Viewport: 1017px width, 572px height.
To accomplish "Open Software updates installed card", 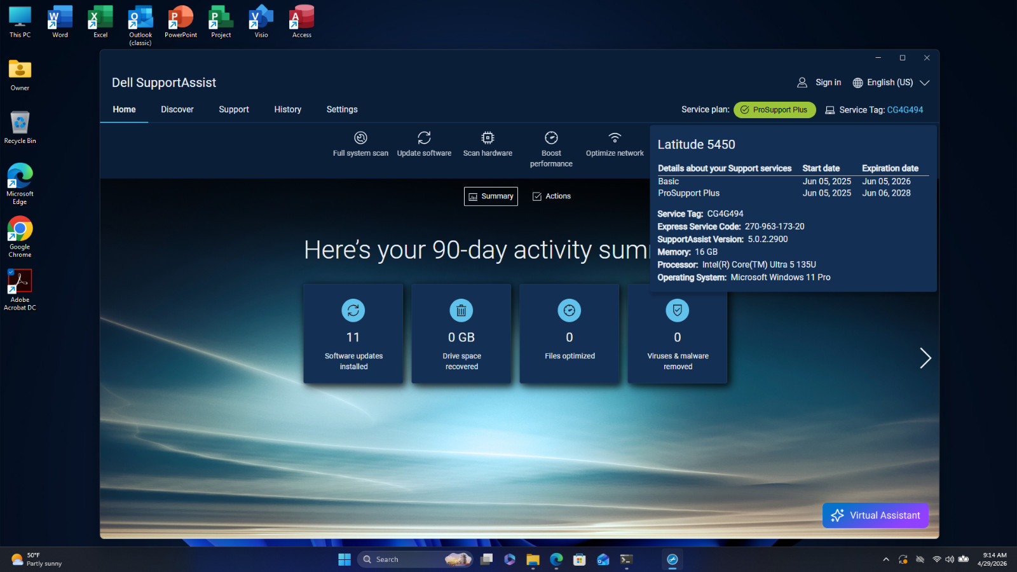I will (353, 334).
